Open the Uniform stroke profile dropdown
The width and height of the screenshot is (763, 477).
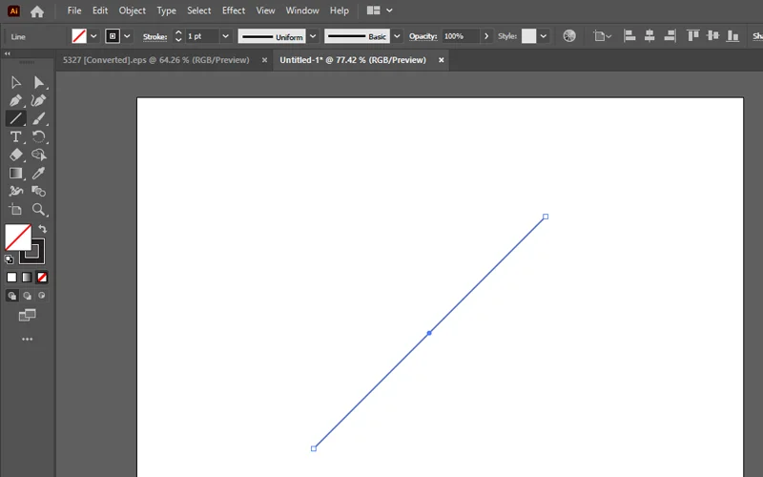pyautogui.click(x=312, y=36)
